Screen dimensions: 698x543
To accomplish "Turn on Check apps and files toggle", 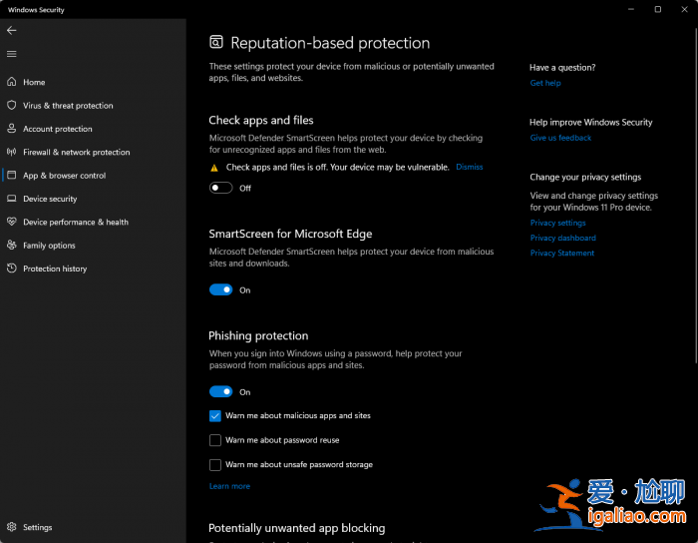I will [x=220, y=188].
